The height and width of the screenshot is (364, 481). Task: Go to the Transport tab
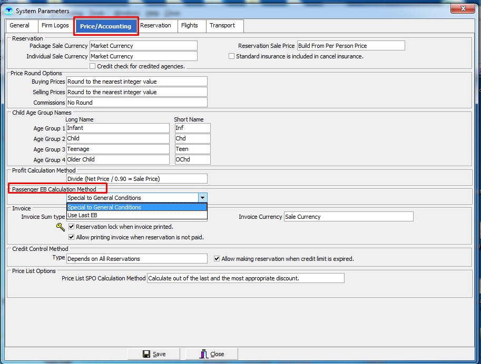[222, 25]
